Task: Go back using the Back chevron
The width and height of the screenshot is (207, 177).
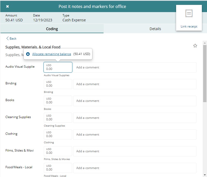Action: [11, 39]
